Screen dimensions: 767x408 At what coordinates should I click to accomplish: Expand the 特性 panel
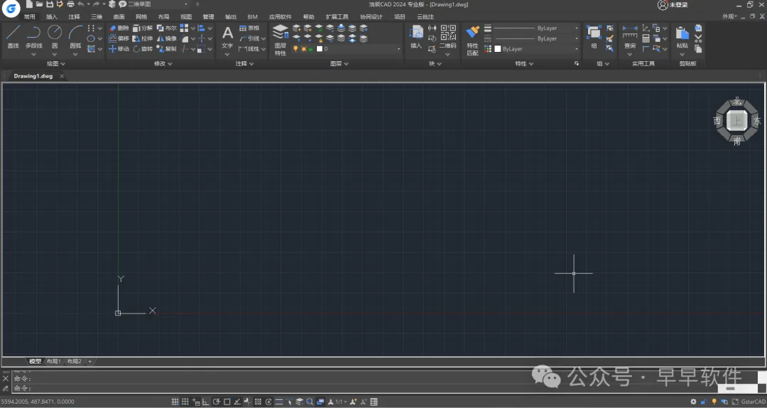coord(524,64)
